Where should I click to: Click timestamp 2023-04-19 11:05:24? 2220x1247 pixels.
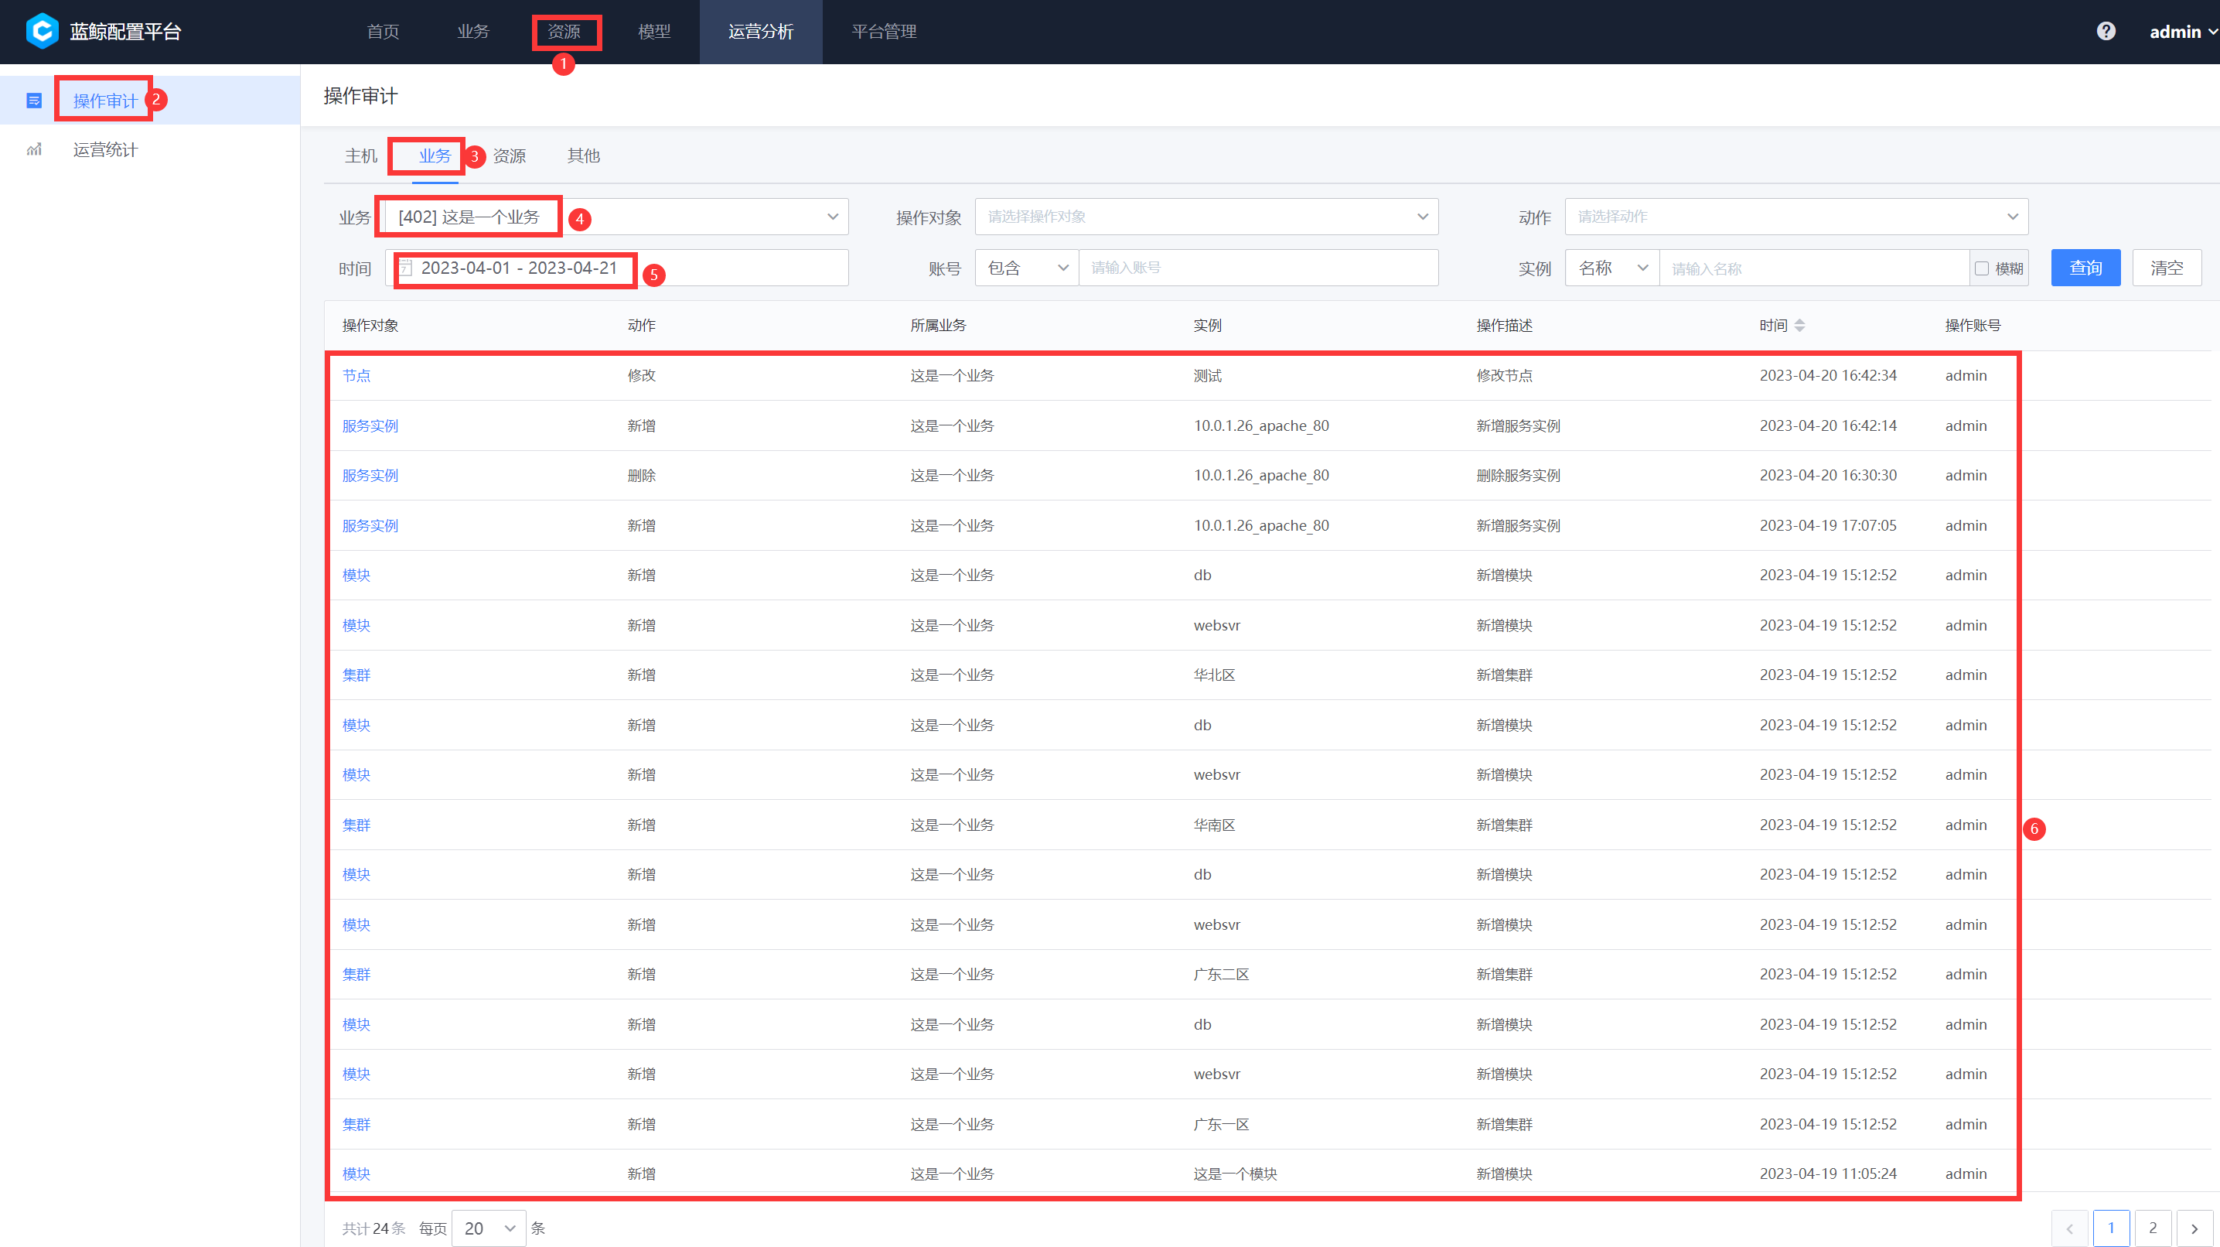(1828, 1174)
